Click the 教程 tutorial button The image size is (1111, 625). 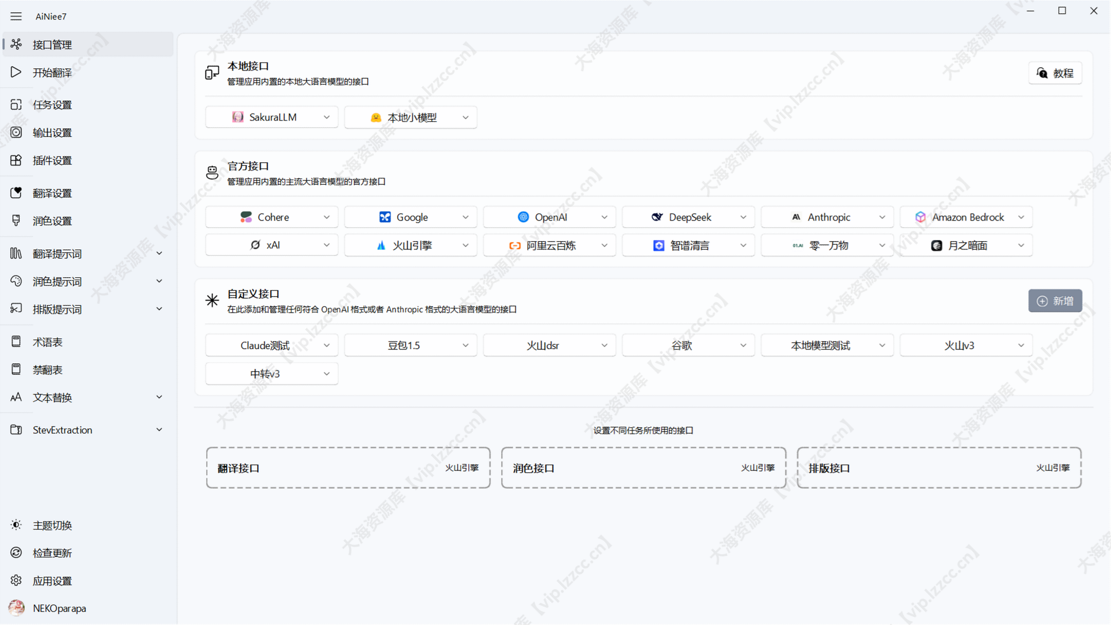pyautogui.click(x=1054, y=73)
